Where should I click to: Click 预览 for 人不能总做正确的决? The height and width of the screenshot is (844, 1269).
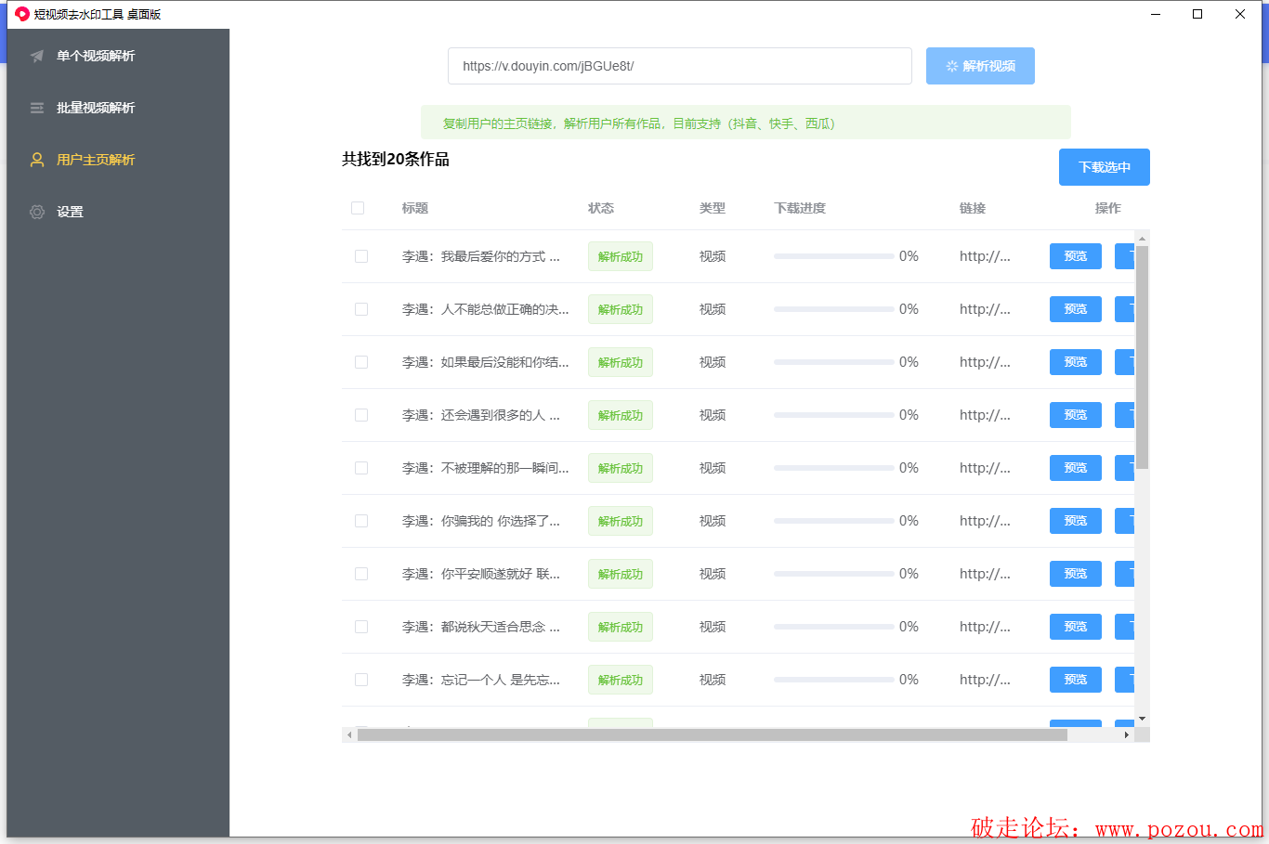point(1076,309)
